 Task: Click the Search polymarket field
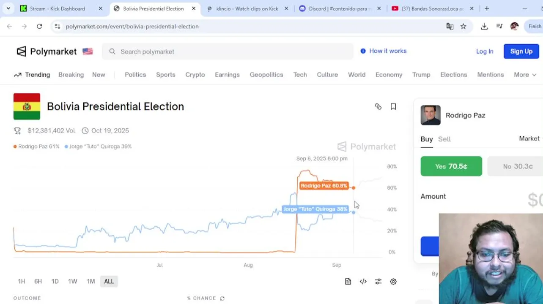click(228, 52)
